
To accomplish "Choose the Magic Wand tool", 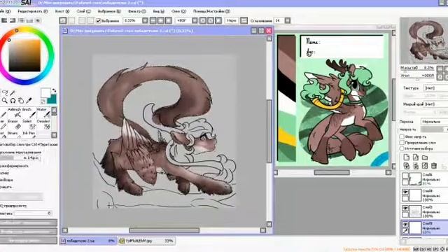I will 13,93.
